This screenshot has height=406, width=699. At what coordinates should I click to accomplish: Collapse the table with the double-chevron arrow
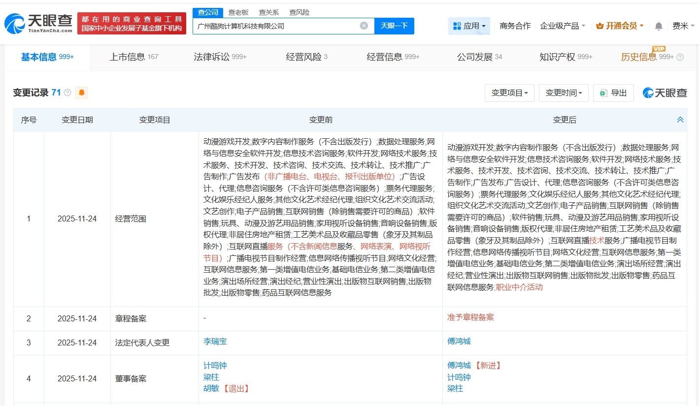point(680,119)
